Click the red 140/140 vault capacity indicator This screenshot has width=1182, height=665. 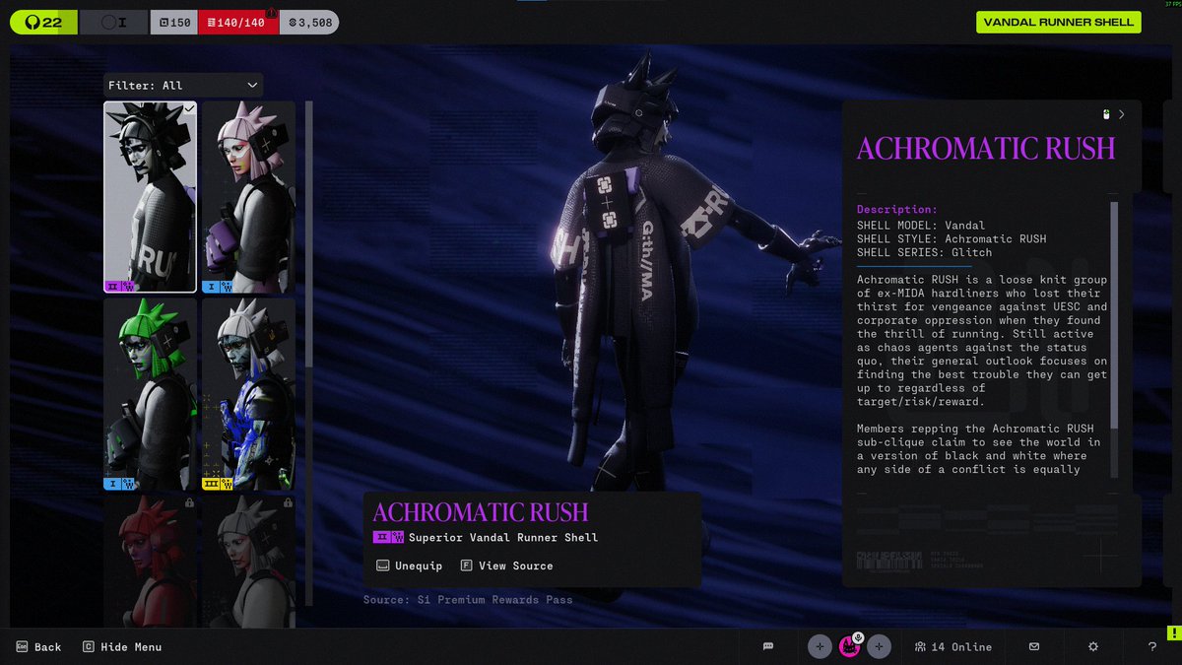pyautogui.click(x=237, y=22)
